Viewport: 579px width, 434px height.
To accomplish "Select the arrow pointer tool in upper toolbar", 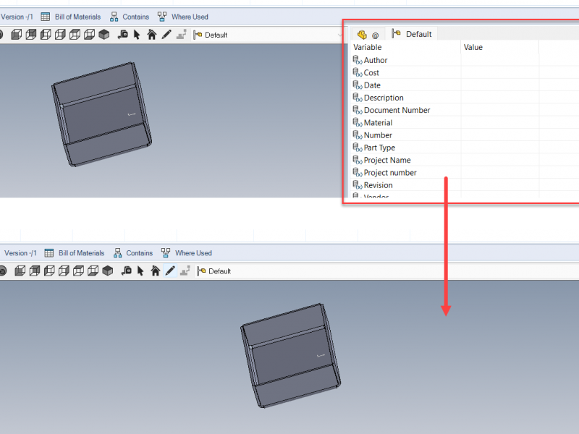I will (x=137, y=35).
